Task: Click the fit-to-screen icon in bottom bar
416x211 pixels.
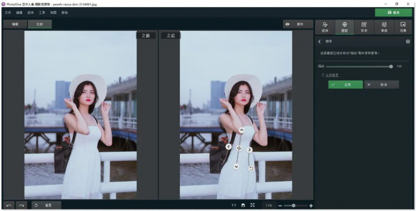Action: [x=252, y=205]
